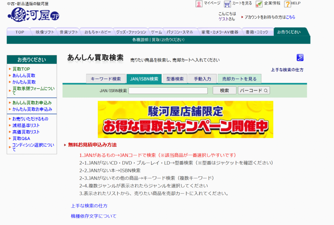
Task: Open the TOP navigation tab
Action: click(x=20, y=32)
